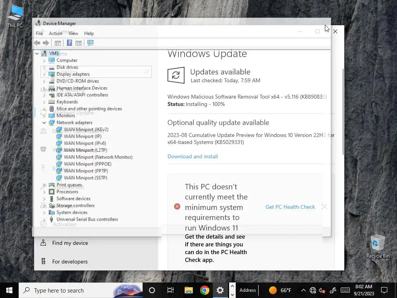Select WAN Miniport (IPv6) adapter

click(x=85, y=144)
